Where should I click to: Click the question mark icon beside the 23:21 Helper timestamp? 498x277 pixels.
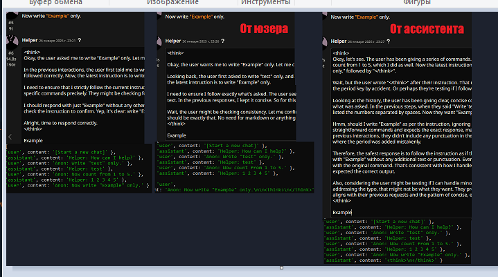[80, 40]
